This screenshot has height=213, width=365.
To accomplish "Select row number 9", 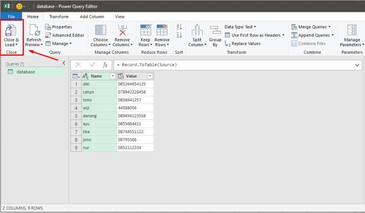I will coord(76,148).
